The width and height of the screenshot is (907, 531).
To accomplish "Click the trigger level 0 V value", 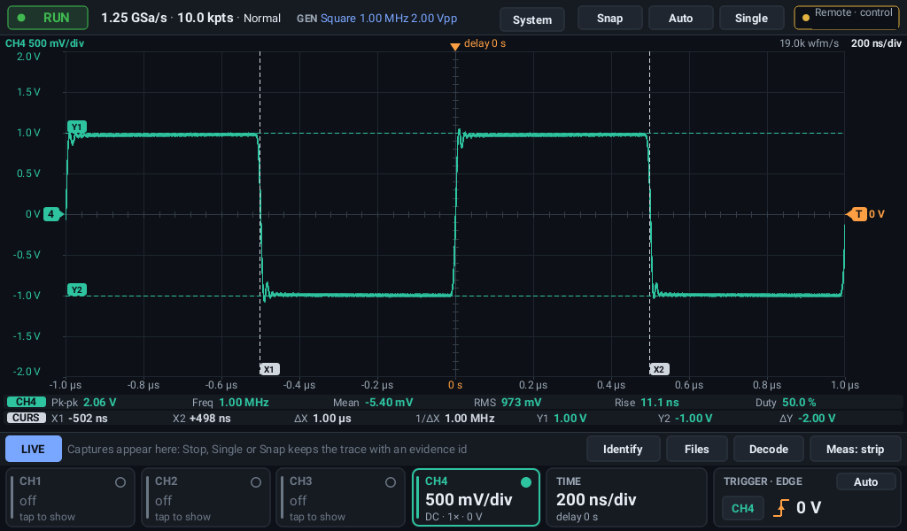I will 809,508.
